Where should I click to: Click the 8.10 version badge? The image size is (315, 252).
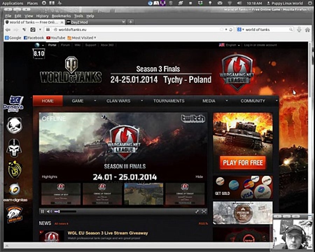39,54
